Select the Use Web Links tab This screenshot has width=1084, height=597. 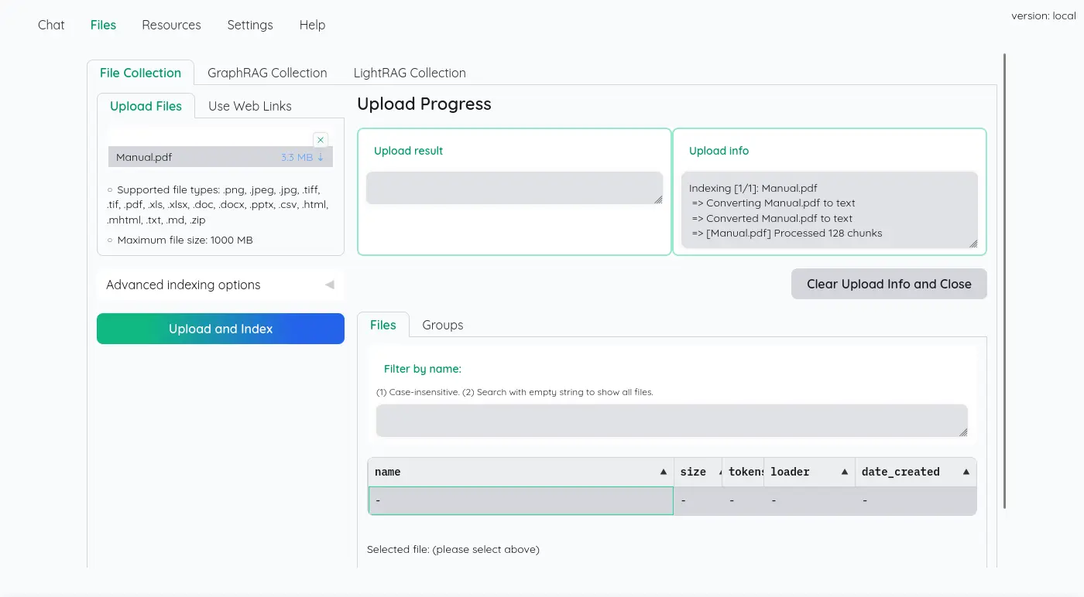click(249, 106)
